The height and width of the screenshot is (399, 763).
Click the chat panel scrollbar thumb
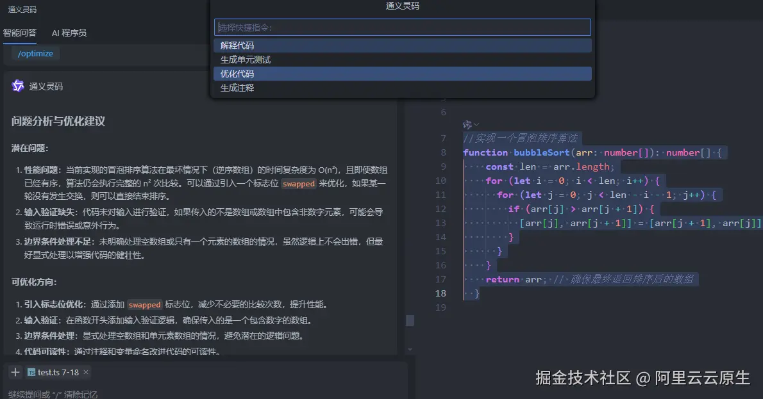[410, 320]
